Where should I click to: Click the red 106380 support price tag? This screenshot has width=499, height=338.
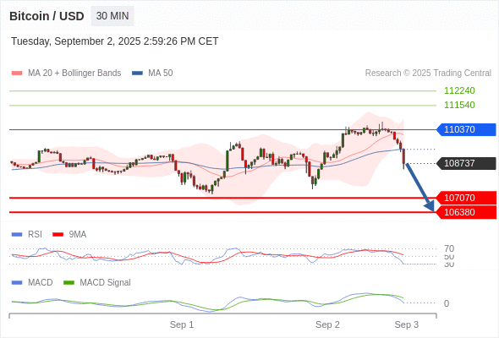(466, 212)
